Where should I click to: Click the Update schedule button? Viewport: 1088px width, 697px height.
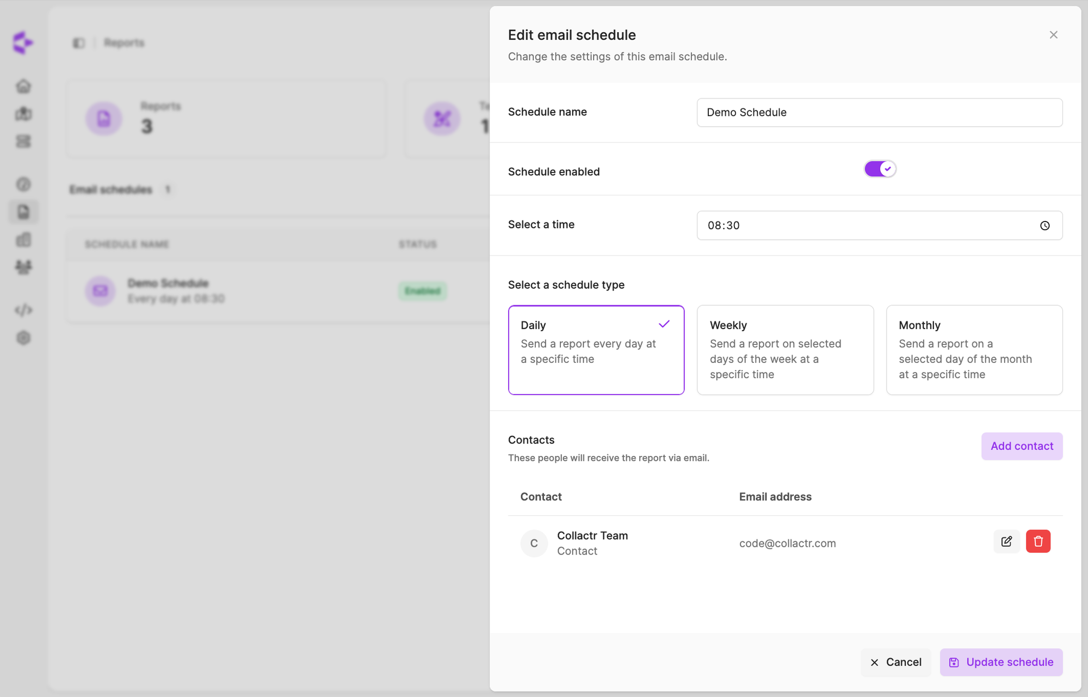pyautogui.click(x=1000, y=662)
